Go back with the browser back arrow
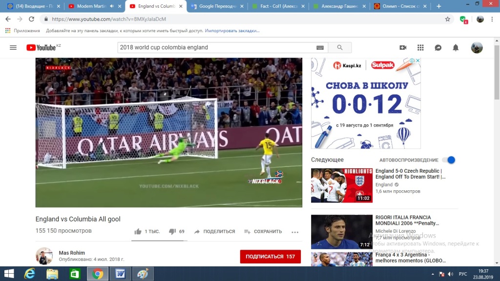Viewport: 500px width, 281px height. (8, 19)
